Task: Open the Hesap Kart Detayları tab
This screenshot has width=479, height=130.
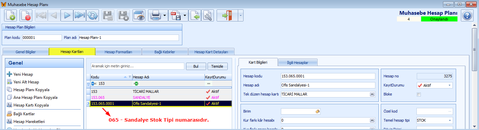Action: 211,52
